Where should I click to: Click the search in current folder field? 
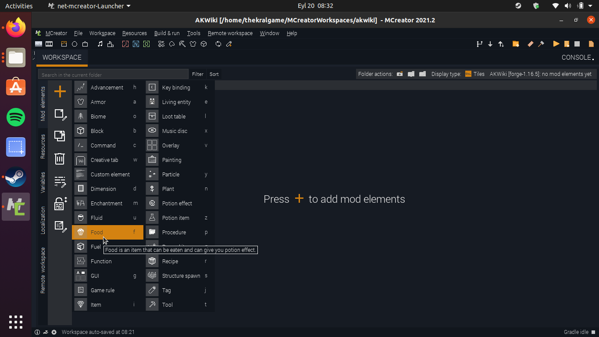113,75
